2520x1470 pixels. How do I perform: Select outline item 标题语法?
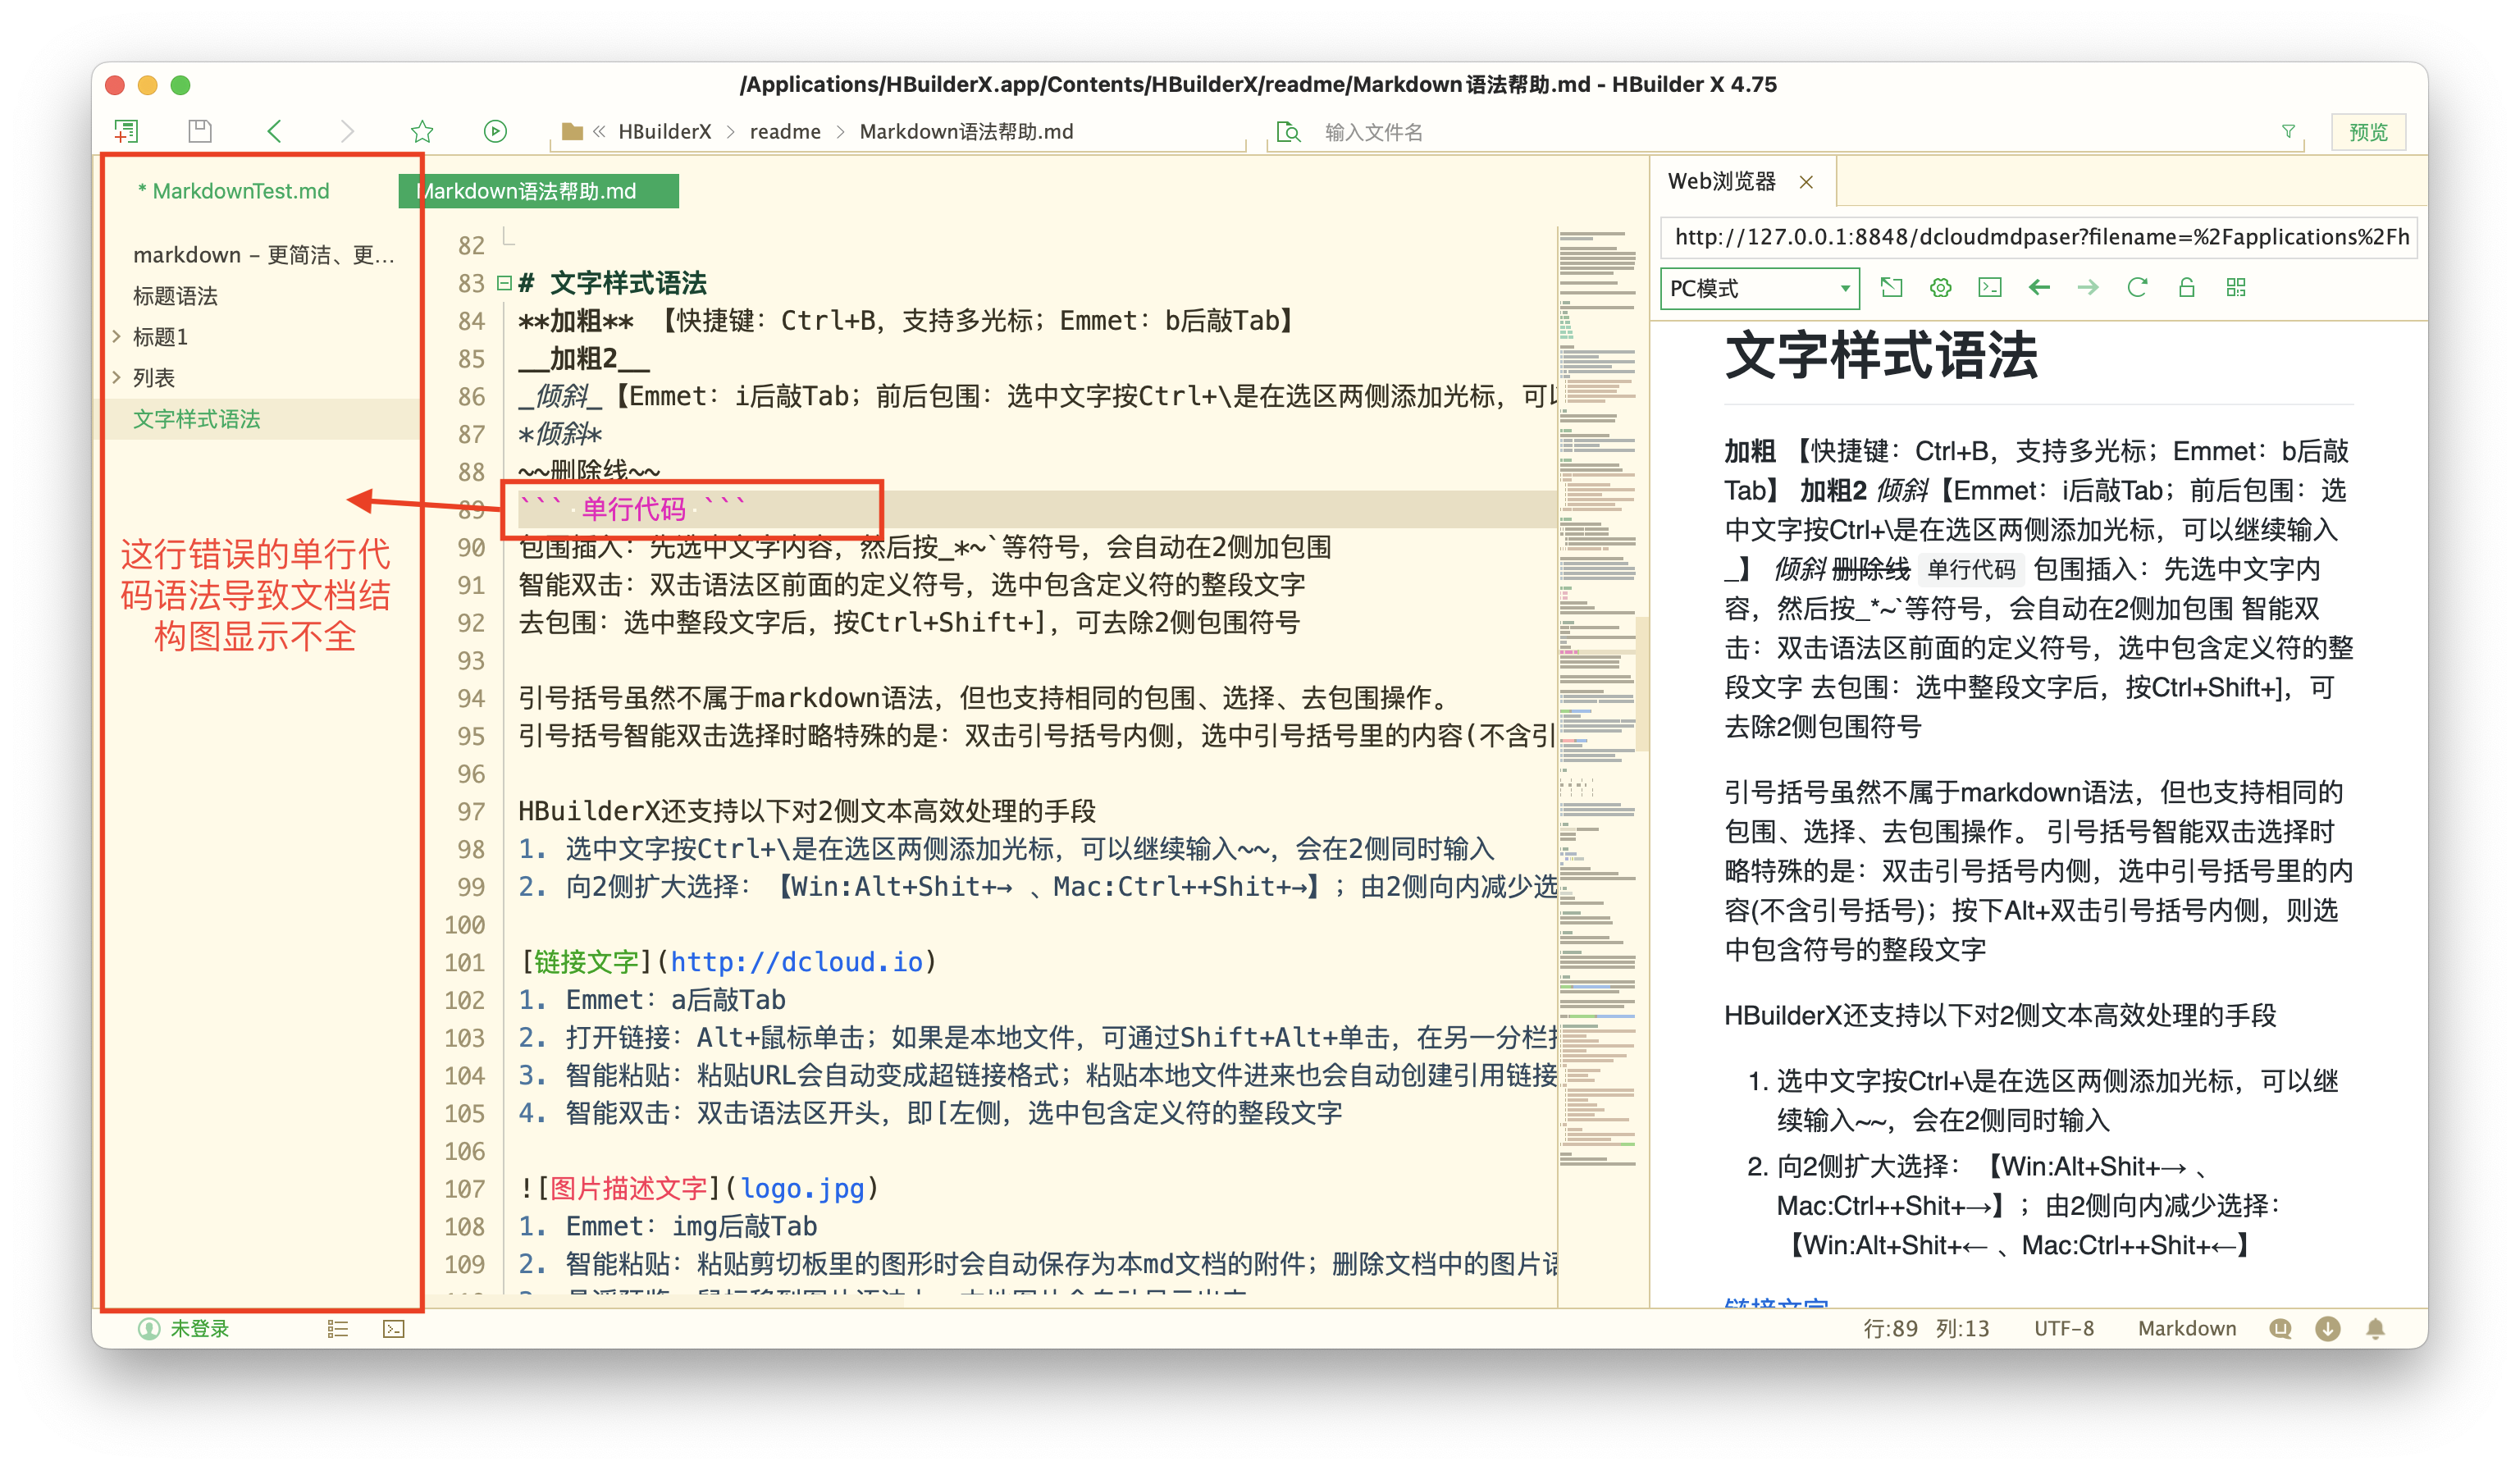click(x=175, y=296)
